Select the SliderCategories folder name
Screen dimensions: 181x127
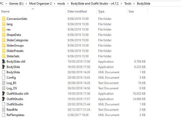(x=18, y=40)
